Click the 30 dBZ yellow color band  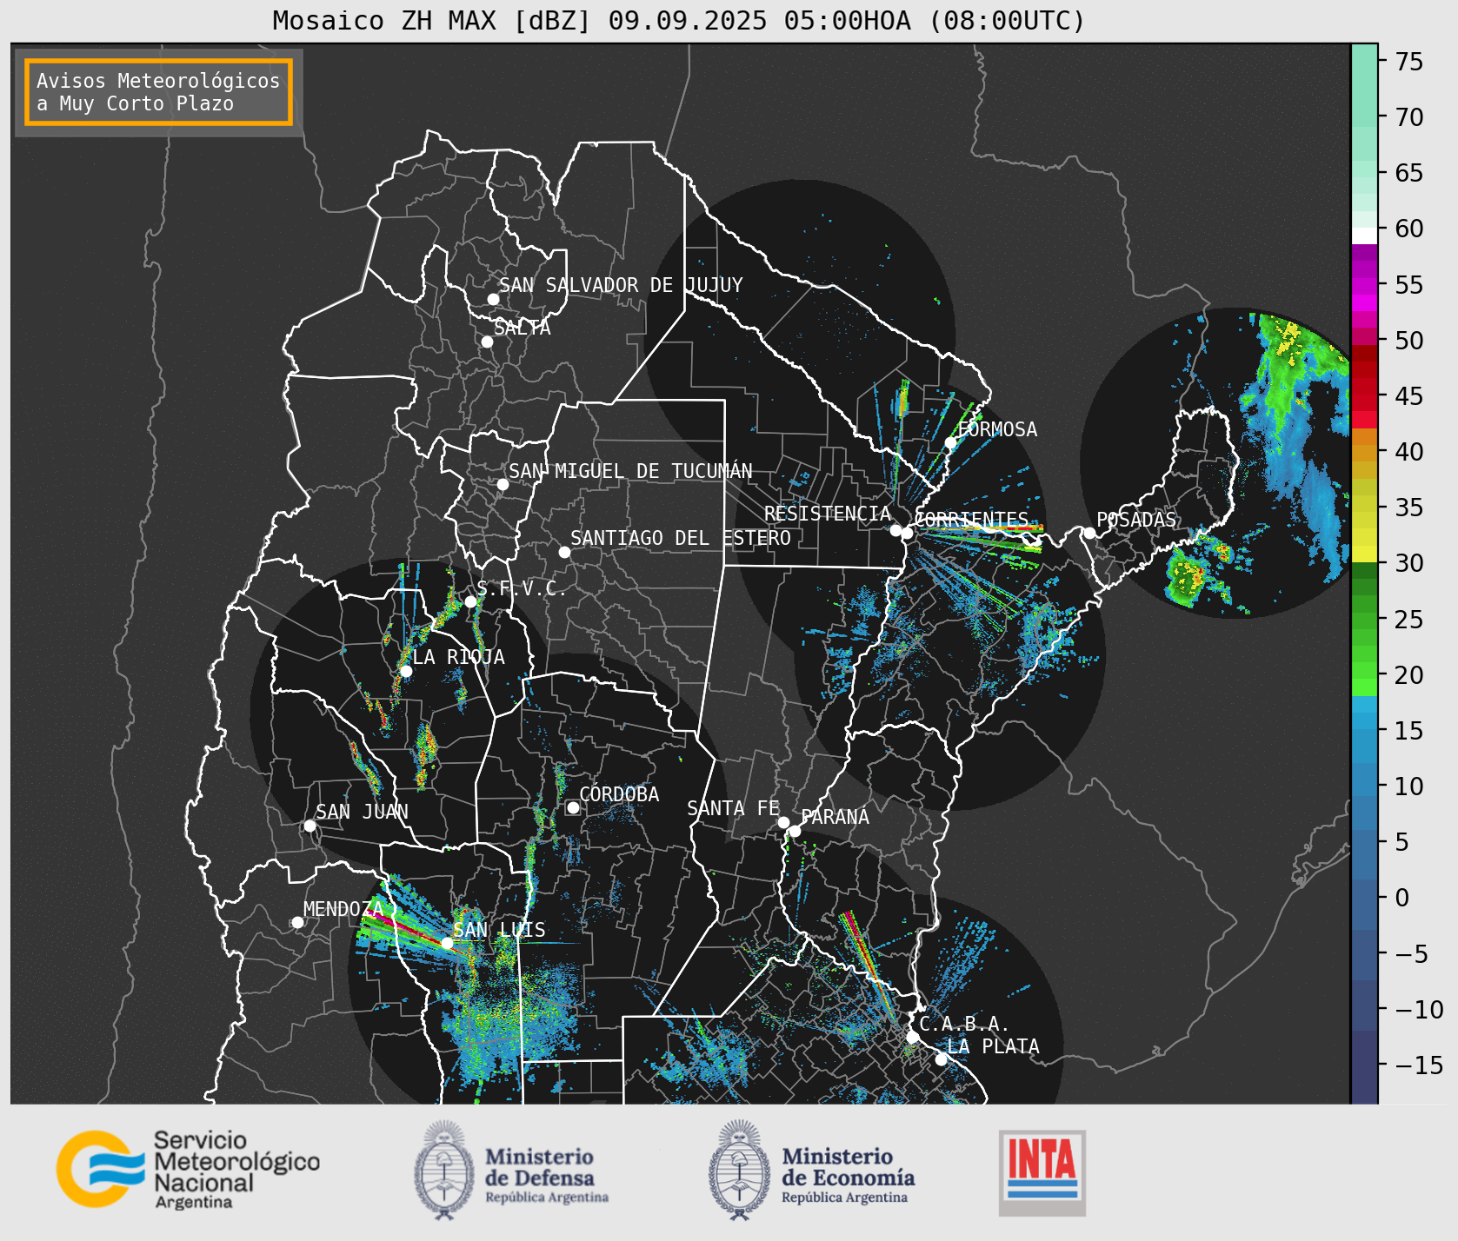coord(1364,554)
